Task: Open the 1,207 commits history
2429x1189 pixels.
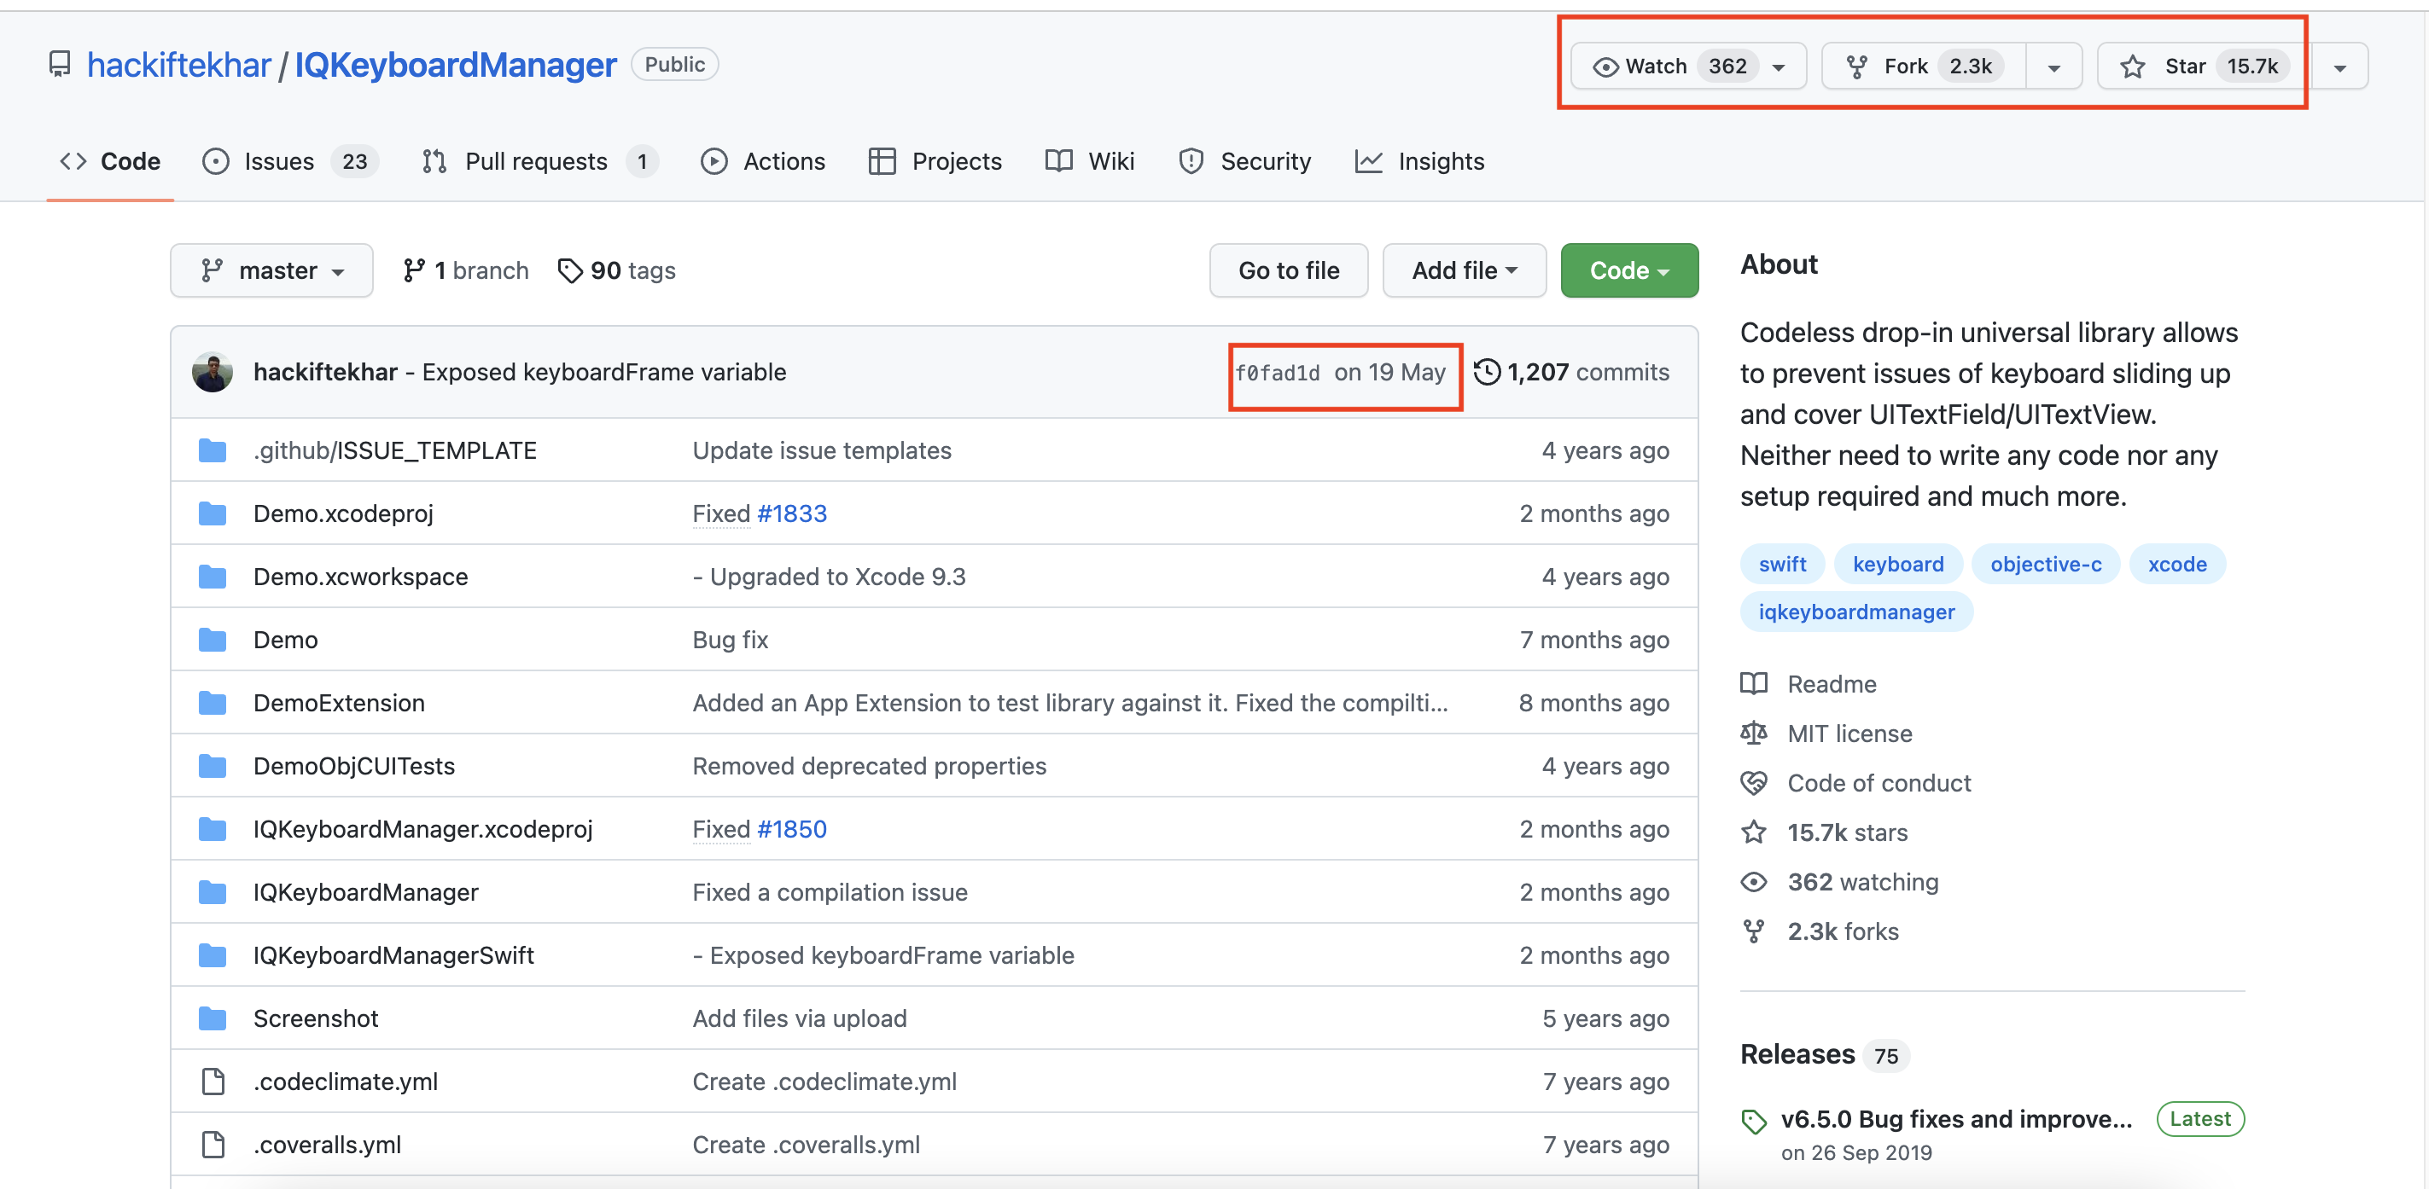Action: tap(1572, 372)
